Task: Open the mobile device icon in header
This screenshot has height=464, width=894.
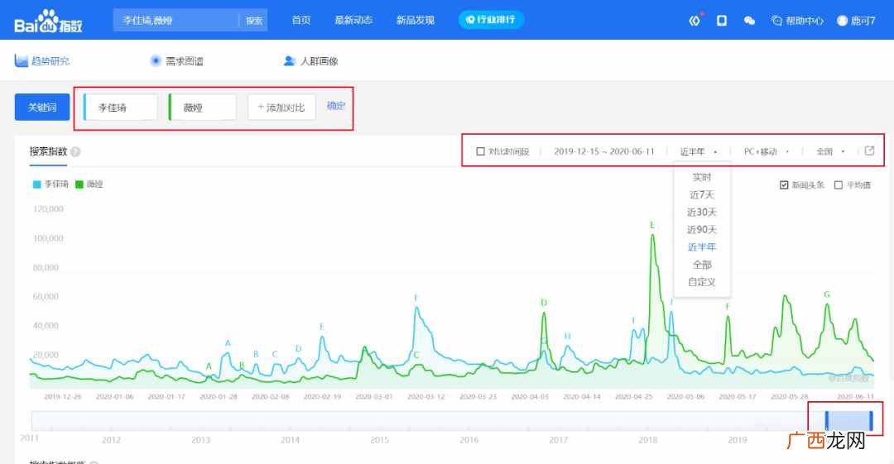Action: 721,21
